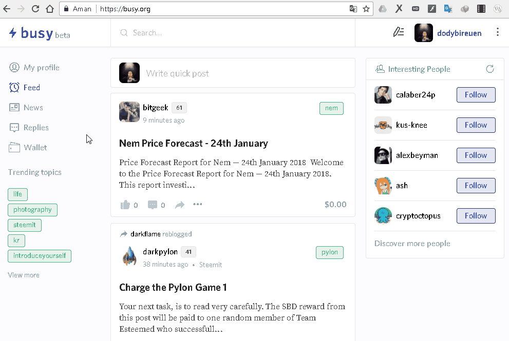
Task: Open Replies in the sidebar
Action: (29, 128)
